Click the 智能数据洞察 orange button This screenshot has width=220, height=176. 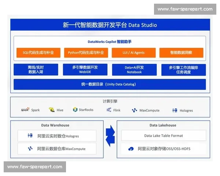coord(181,52)
